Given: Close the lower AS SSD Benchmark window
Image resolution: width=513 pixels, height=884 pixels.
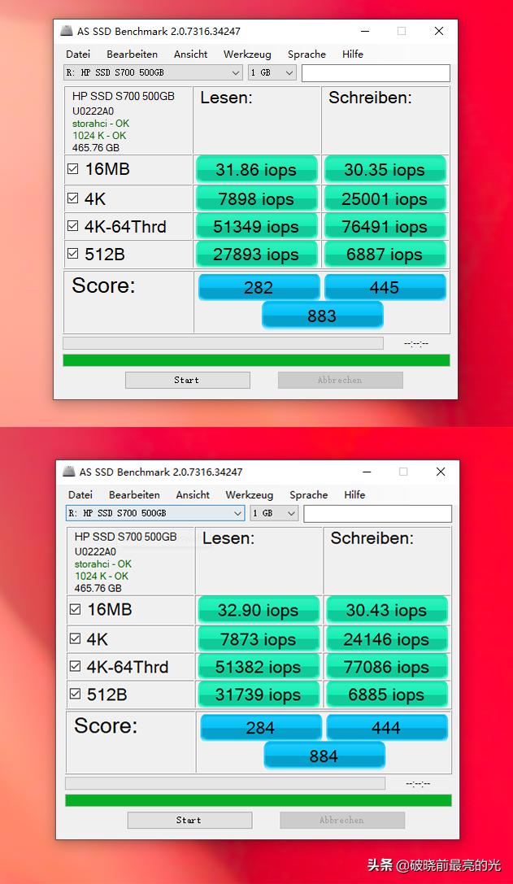Looking at the screenshot, I should coord(441,472).
